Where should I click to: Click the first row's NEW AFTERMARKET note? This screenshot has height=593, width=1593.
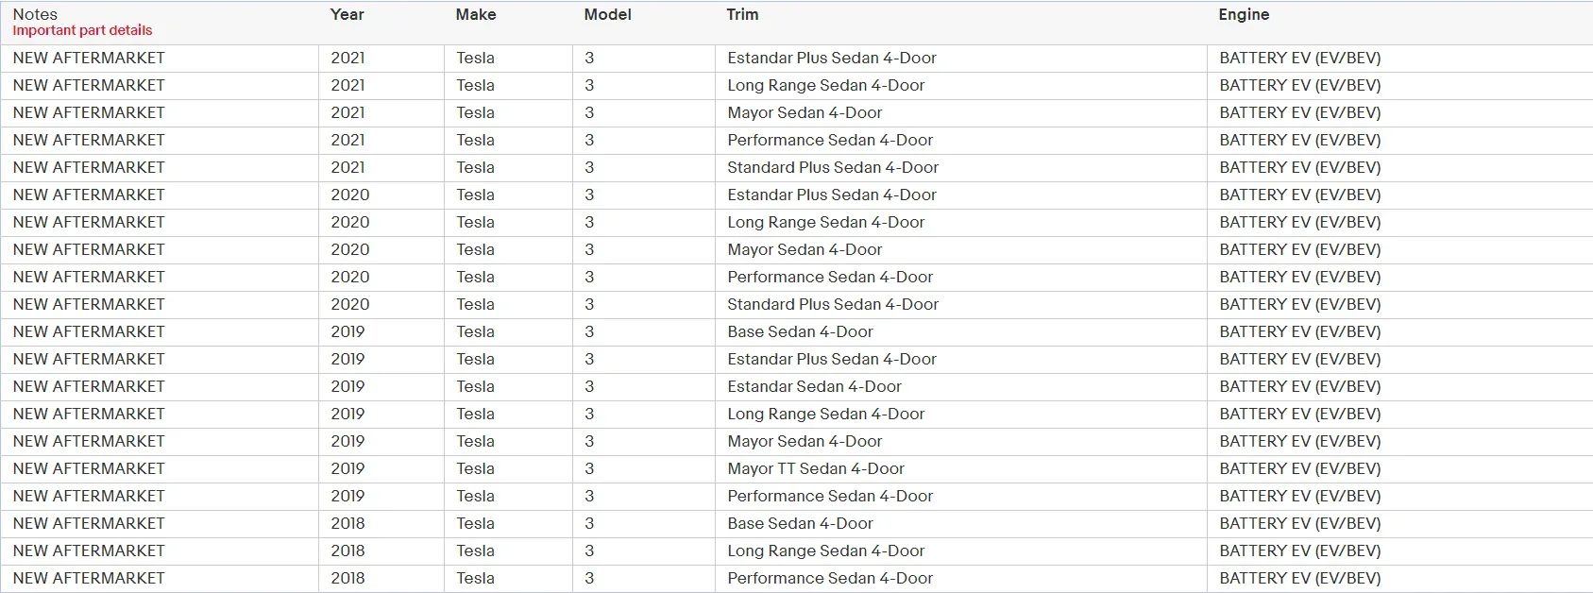89,58
